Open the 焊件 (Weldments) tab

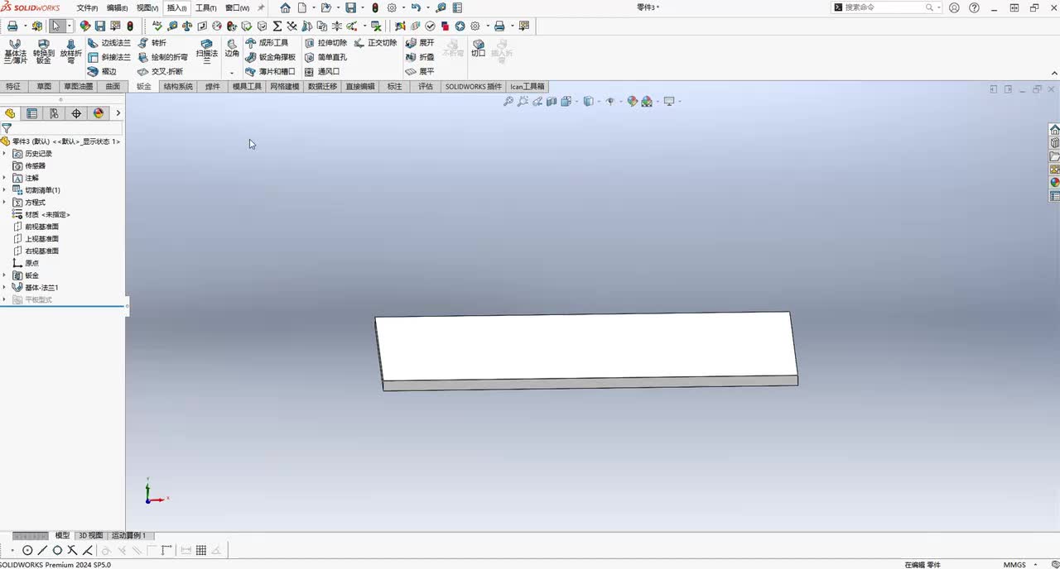point(213,86)
